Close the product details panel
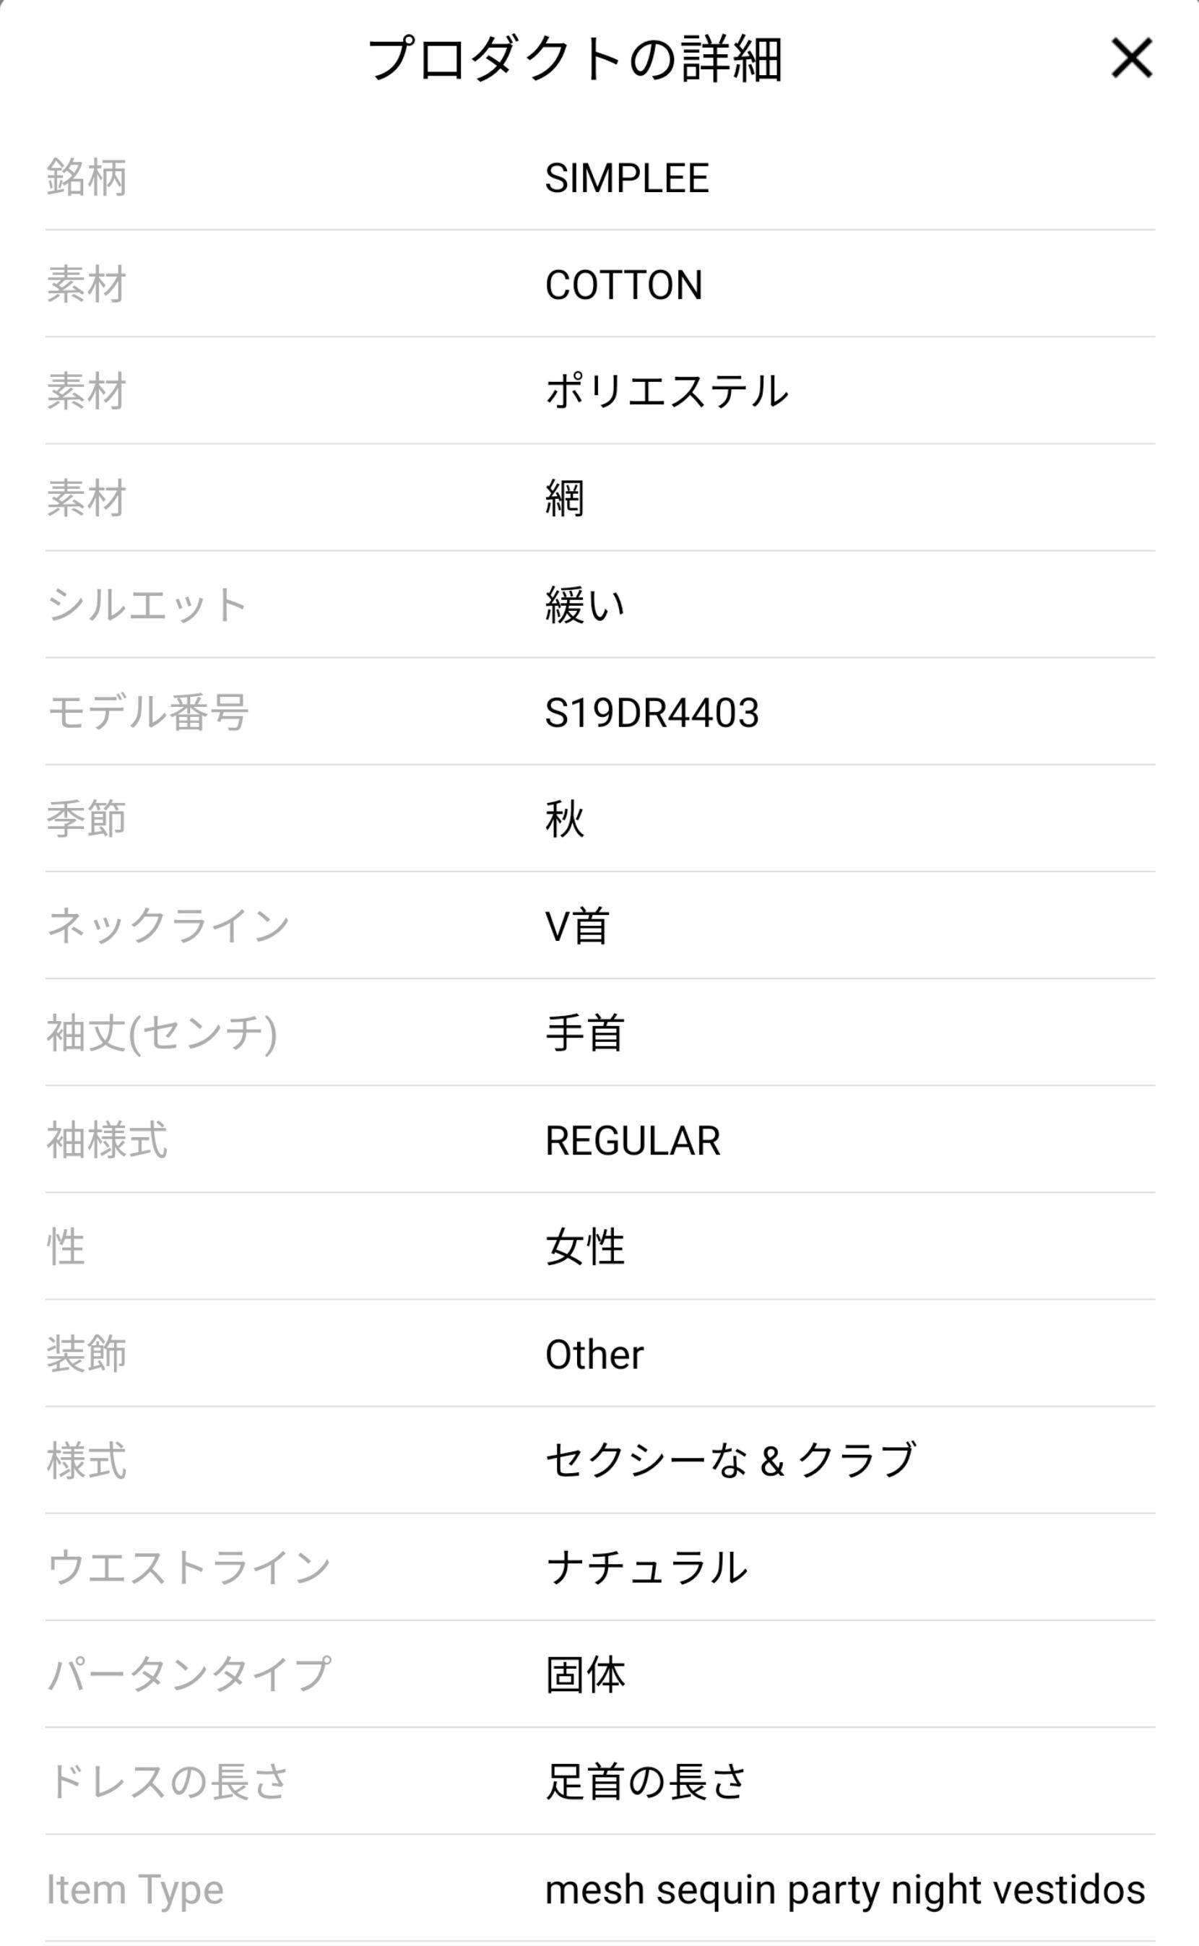The width and height of the screenshot is (1199, 1946). [1131, 58]
